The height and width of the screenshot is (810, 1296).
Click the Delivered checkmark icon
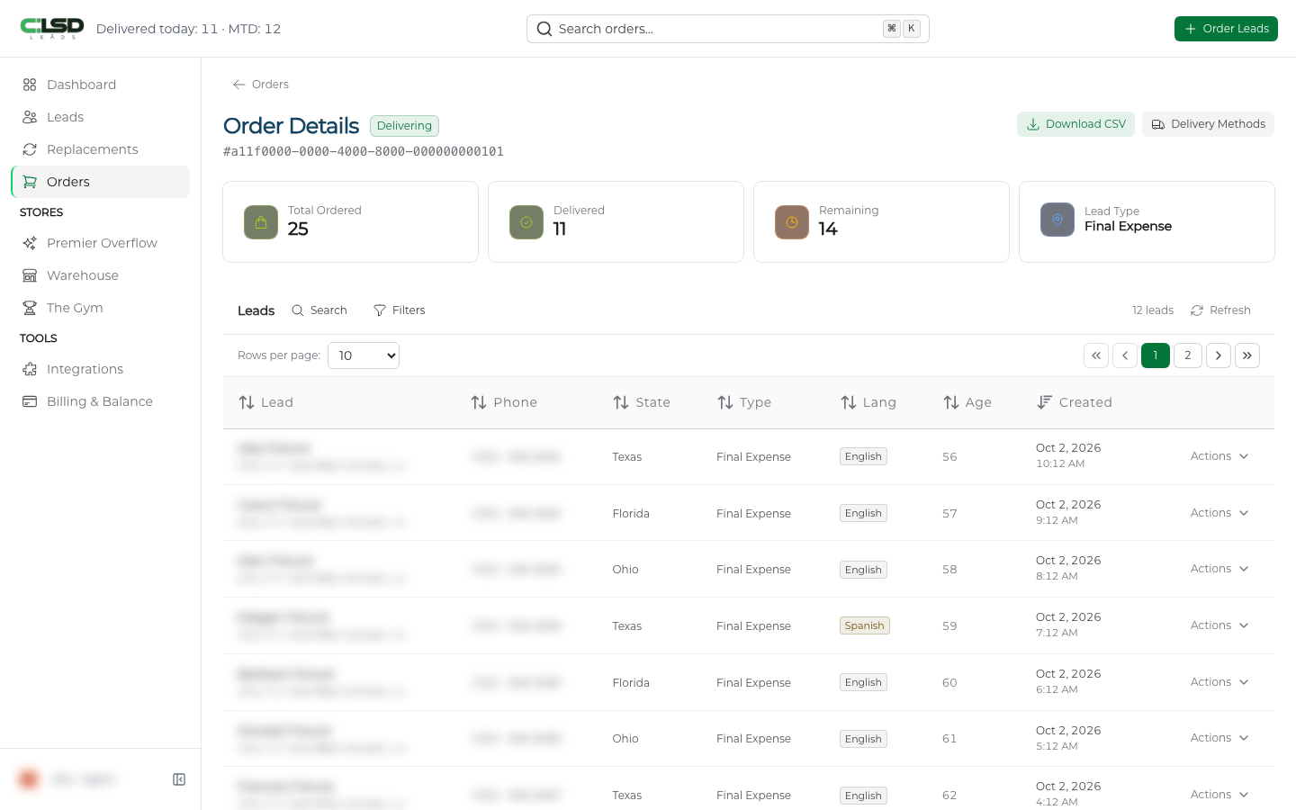(526, 222)
